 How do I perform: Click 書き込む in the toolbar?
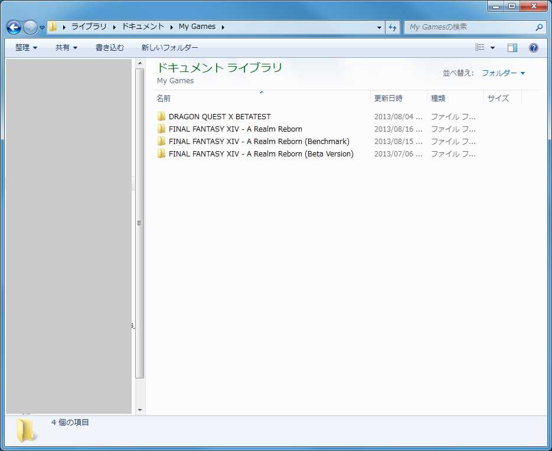click(110, 48)
